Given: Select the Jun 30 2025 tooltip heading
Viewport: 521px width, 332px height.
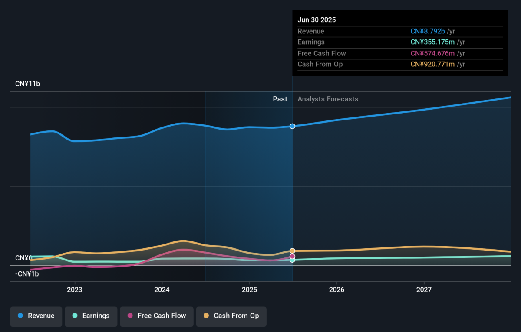Looking at the screenshot, I should [x=317, y=20].
